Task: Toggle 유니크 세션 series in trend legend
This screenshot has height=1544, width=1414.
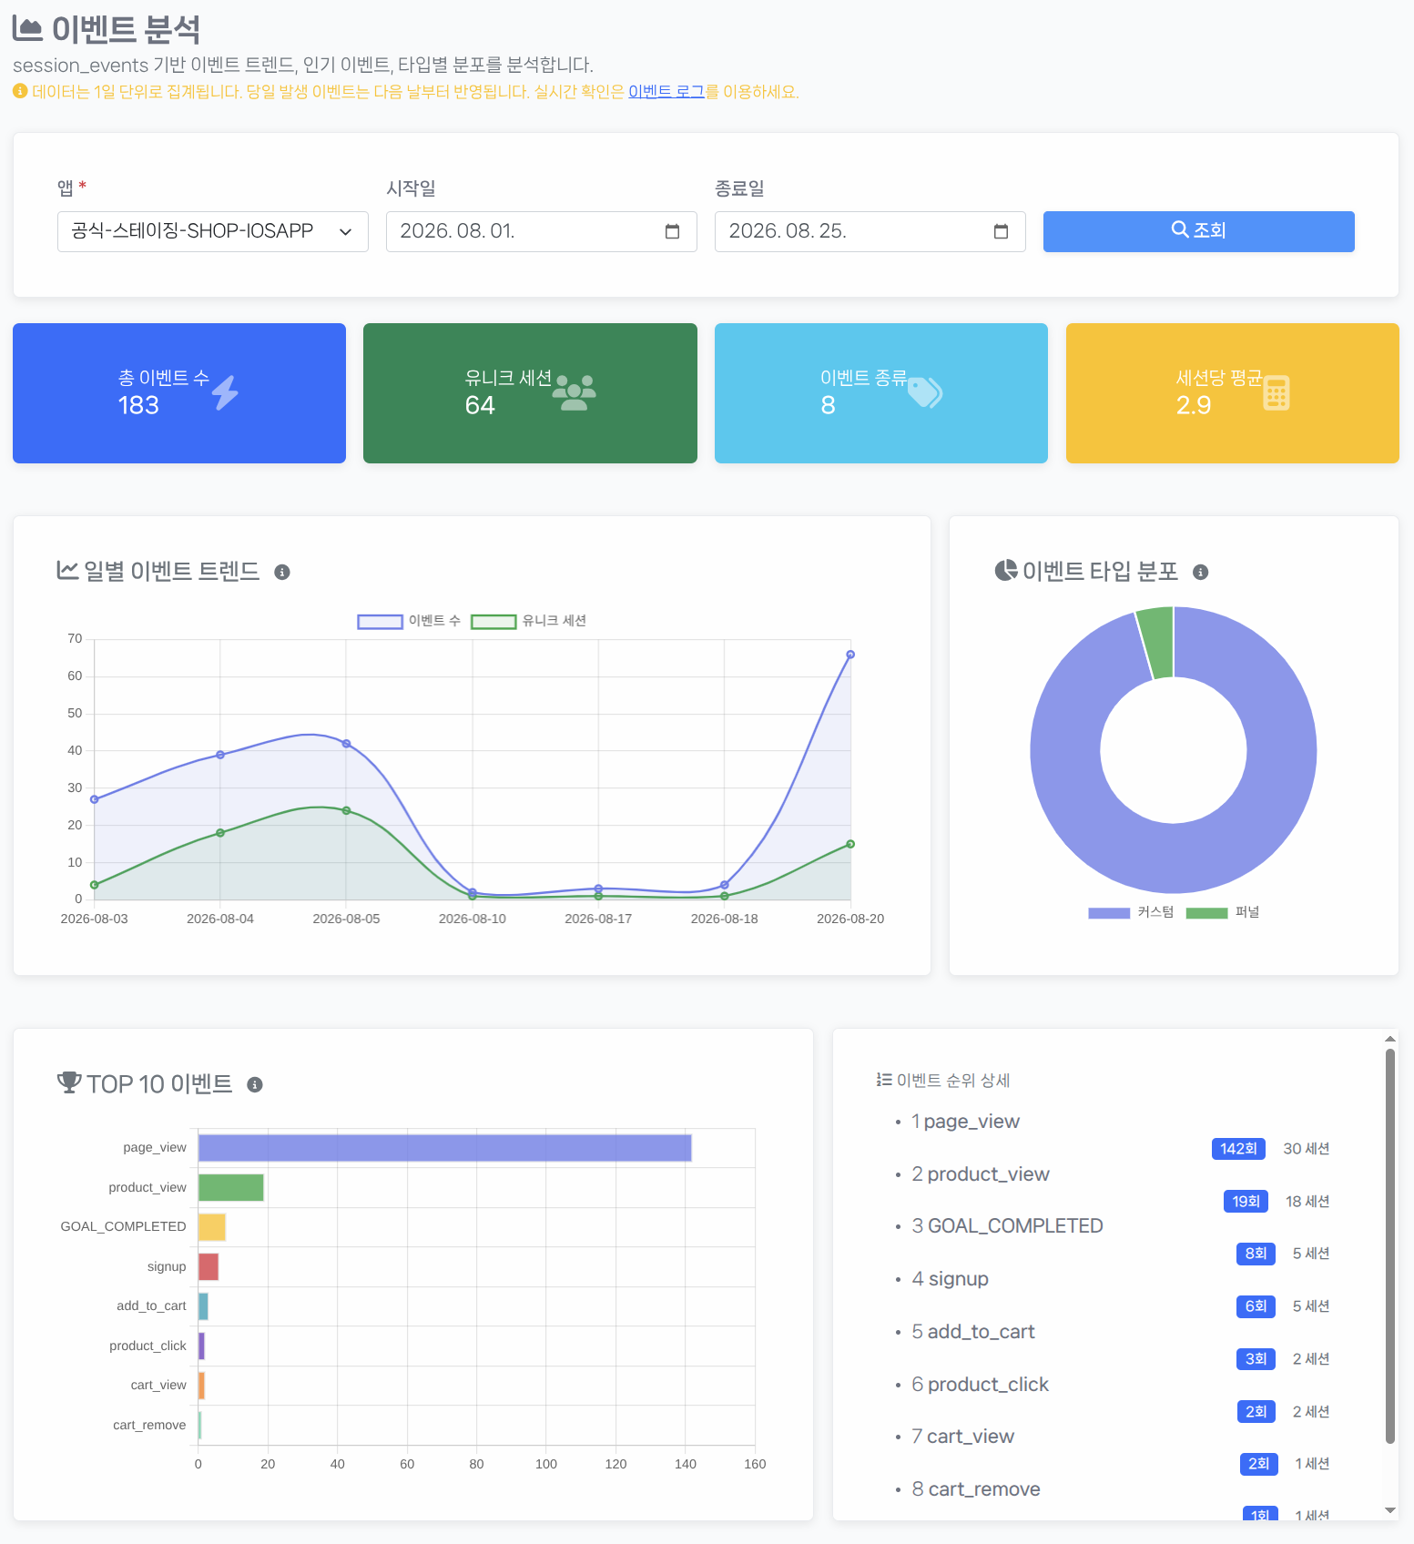Action: [529, 621]
